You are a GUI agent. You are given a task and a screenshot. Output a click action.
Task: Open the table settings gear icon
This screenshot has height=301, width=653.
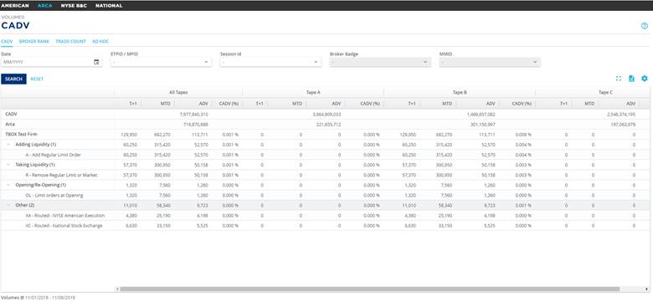coord(645,79)
